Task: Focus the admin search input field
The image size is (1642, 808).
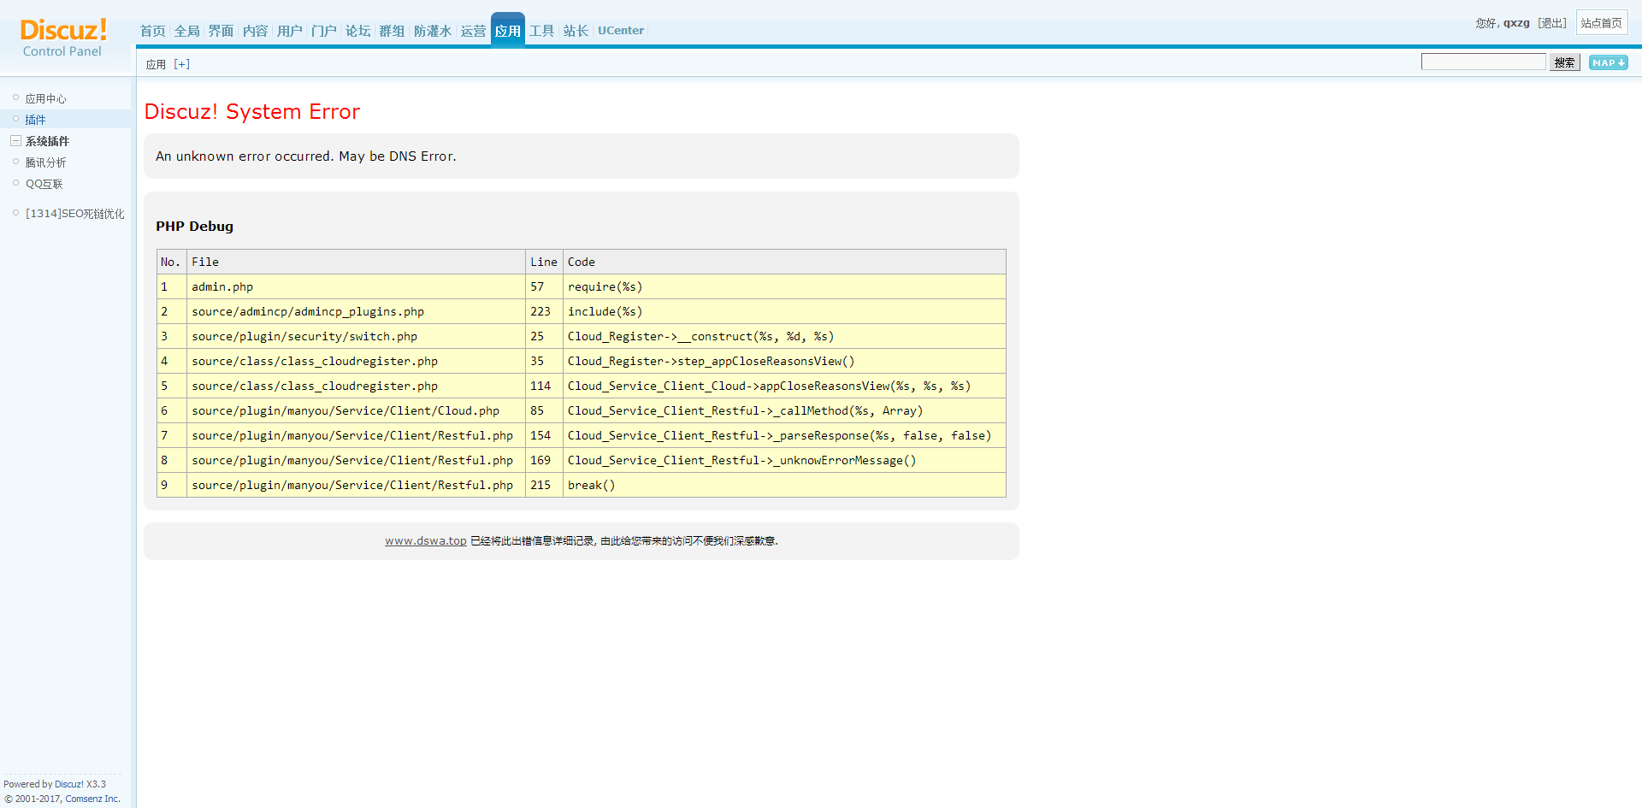Action: [1483, 62]
